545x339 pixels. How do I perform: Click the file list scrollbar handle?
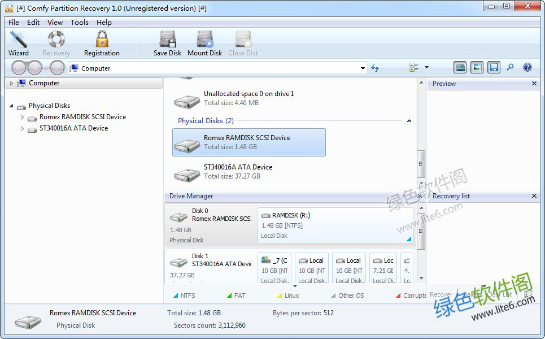point(421,164)
